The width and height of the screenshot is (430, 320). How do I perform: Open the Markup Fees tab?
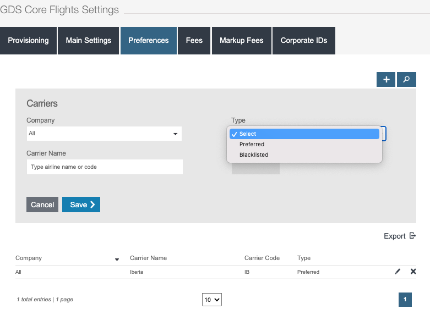pos(242,40)
